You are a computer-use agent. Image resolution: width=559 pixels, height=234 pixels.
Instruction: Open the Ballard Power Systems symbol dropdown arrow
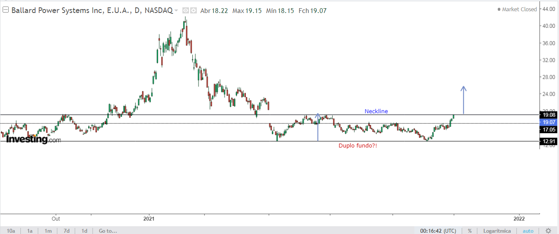[176, 10]
